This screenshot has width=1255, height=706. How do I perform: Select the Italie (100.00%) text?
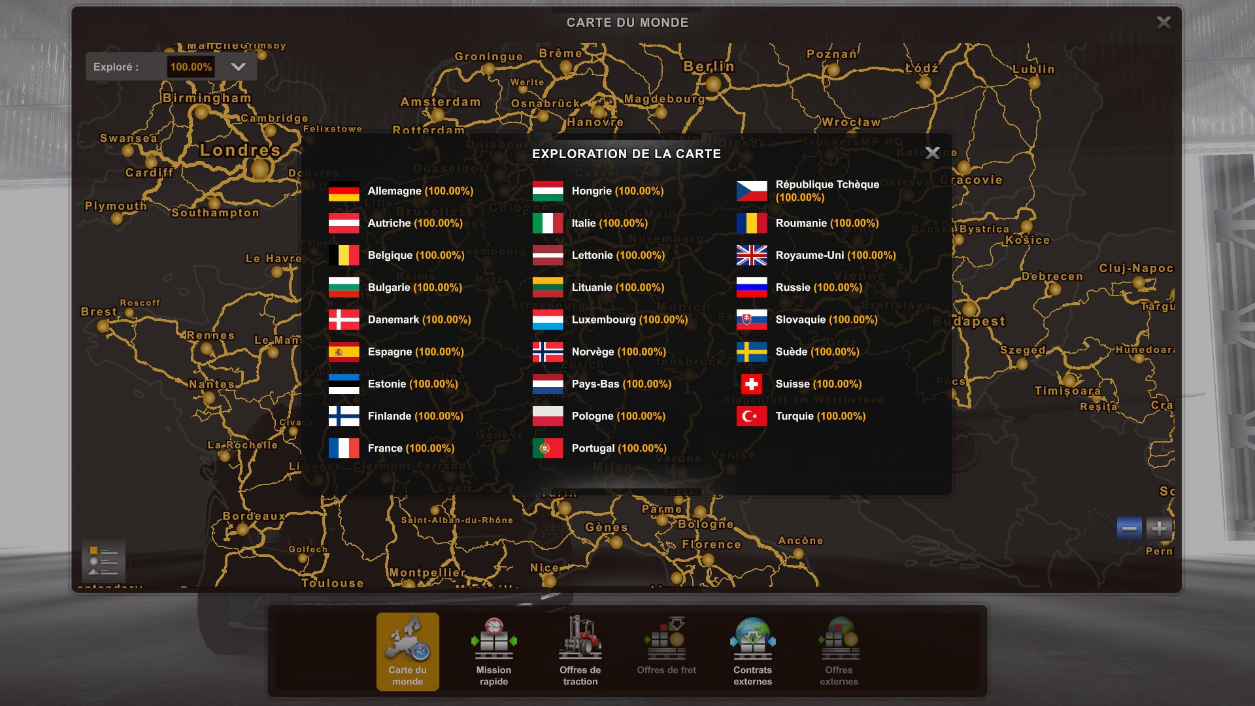(609, 223)
